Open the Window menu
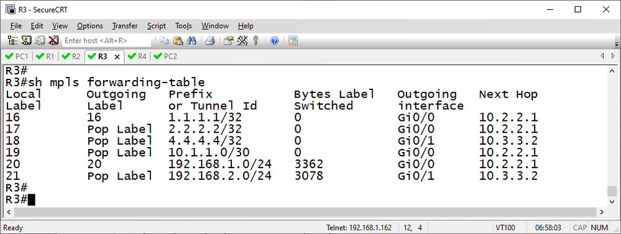This screenshot has width=621, height=234. point(215,26)
